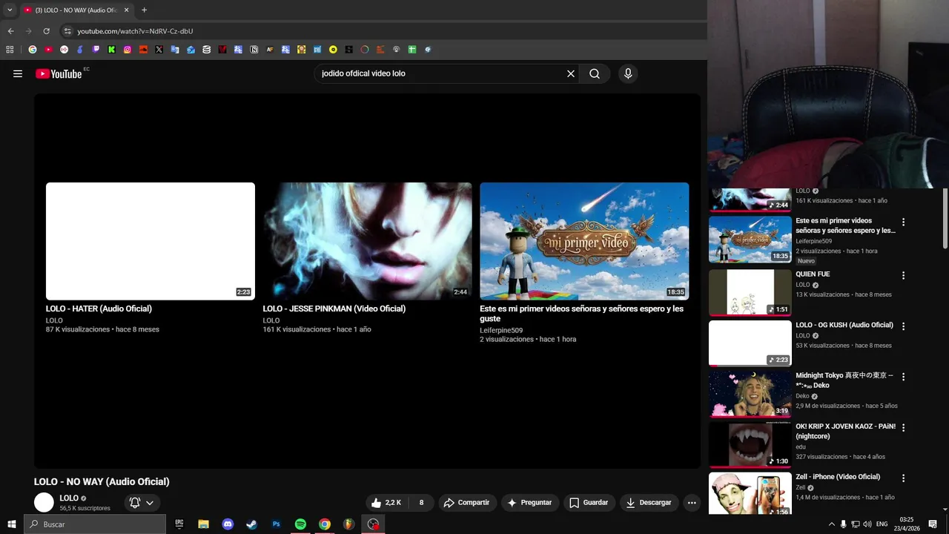The width and height of the screenshot is (949, 534).
Task: Play LOLO - JESSE PINKMAN endscreen thumbnail
Action: tap(367, 241)
